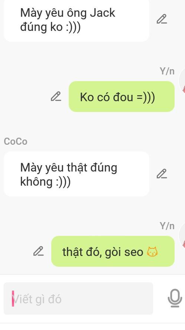Tap the CoCo sender name
Image resolution: width=185 pixels, height=330 pixels.
point(16,141)
